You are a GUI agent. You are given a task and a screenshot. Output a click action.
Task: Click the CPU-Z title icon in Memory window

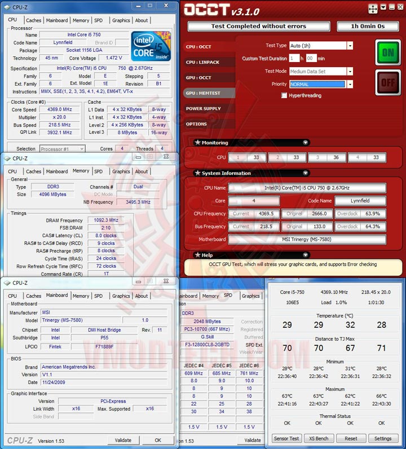pyautogui.click(x=7, y=159)
